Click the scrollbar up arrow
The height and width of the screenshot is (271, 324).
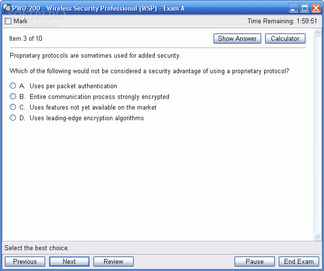coord(317,32)
